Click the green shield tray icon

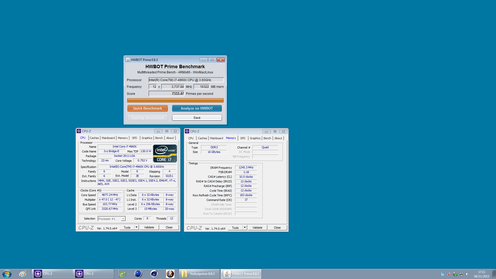tap(455, 274)
